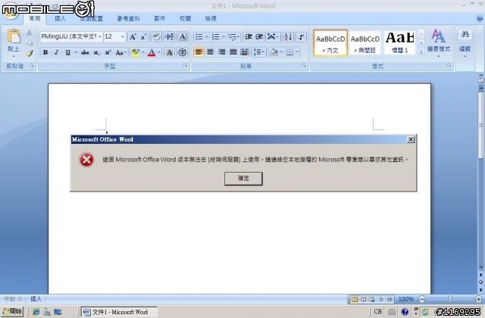
Task: Click the Character Border icon
Action: pos(183,37)
